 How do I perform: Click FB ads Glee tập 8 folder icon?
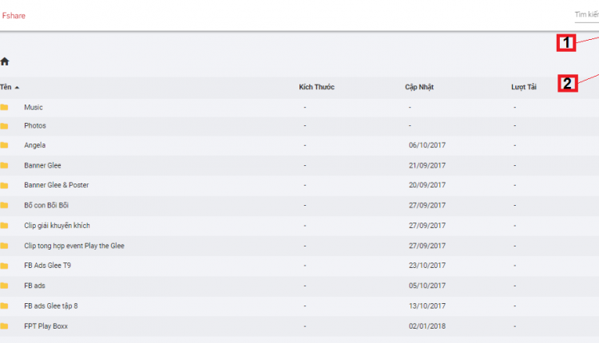point(4,306)
